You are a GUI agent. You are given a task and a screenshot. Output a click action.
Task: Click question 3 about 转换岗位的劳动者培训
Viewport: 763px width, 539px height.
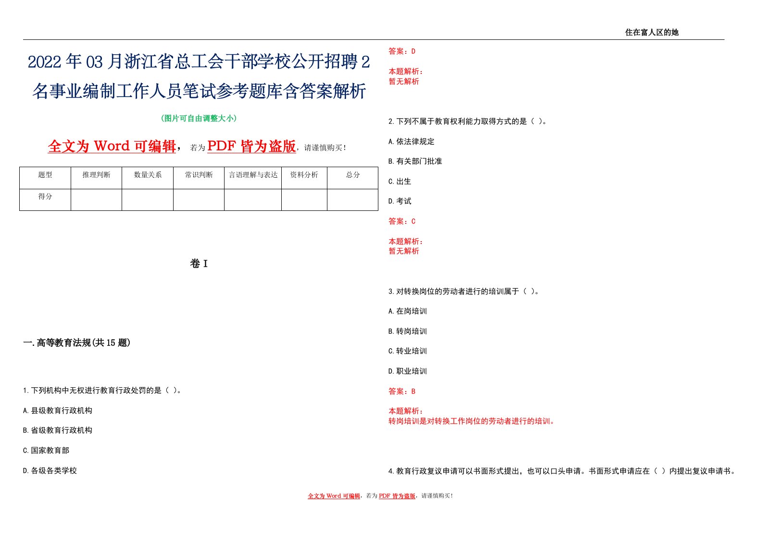coord(464,292)
